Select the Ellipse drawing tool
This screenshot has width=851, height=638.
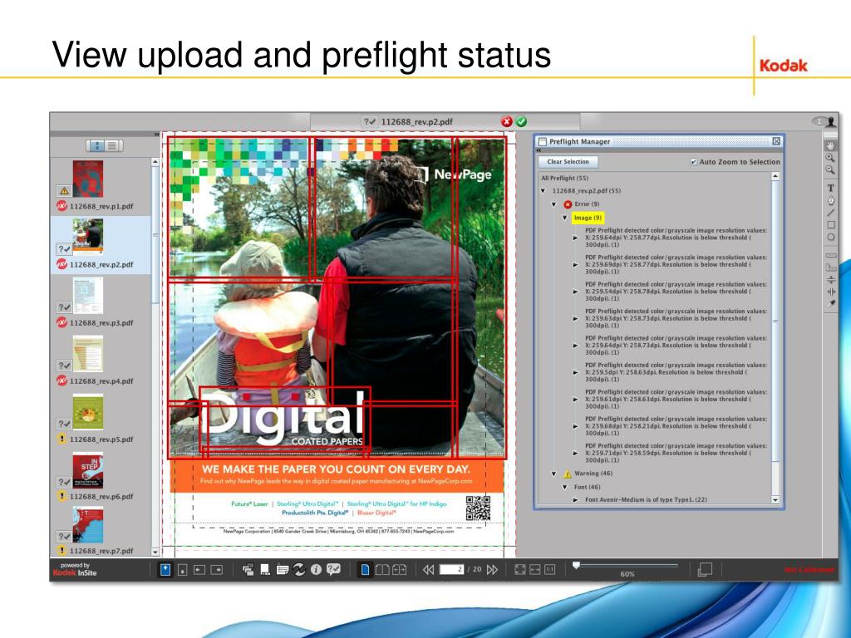[x=829, y=236]
